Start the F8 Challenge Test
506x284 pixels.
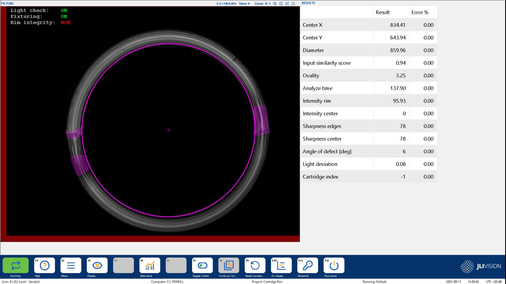pos(229,265)
